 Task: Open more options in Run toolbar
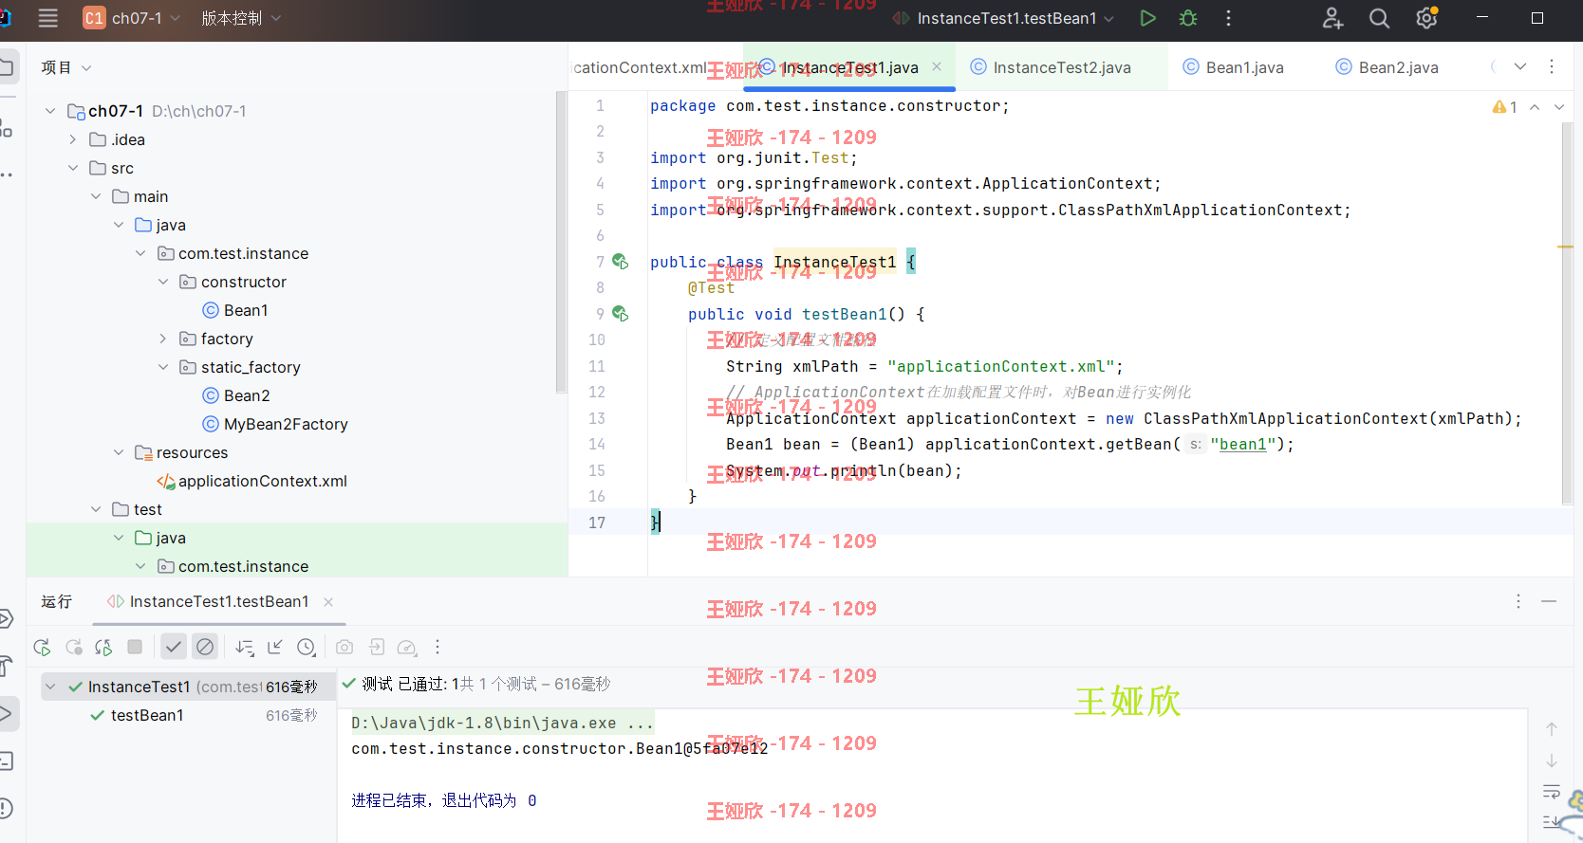pyautogui.click(x=438, y=648)
